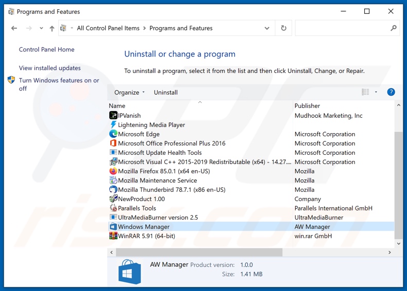The image size is (407, 291).
Task: Go up one level with the up arrow
Action: click(52, 28)
